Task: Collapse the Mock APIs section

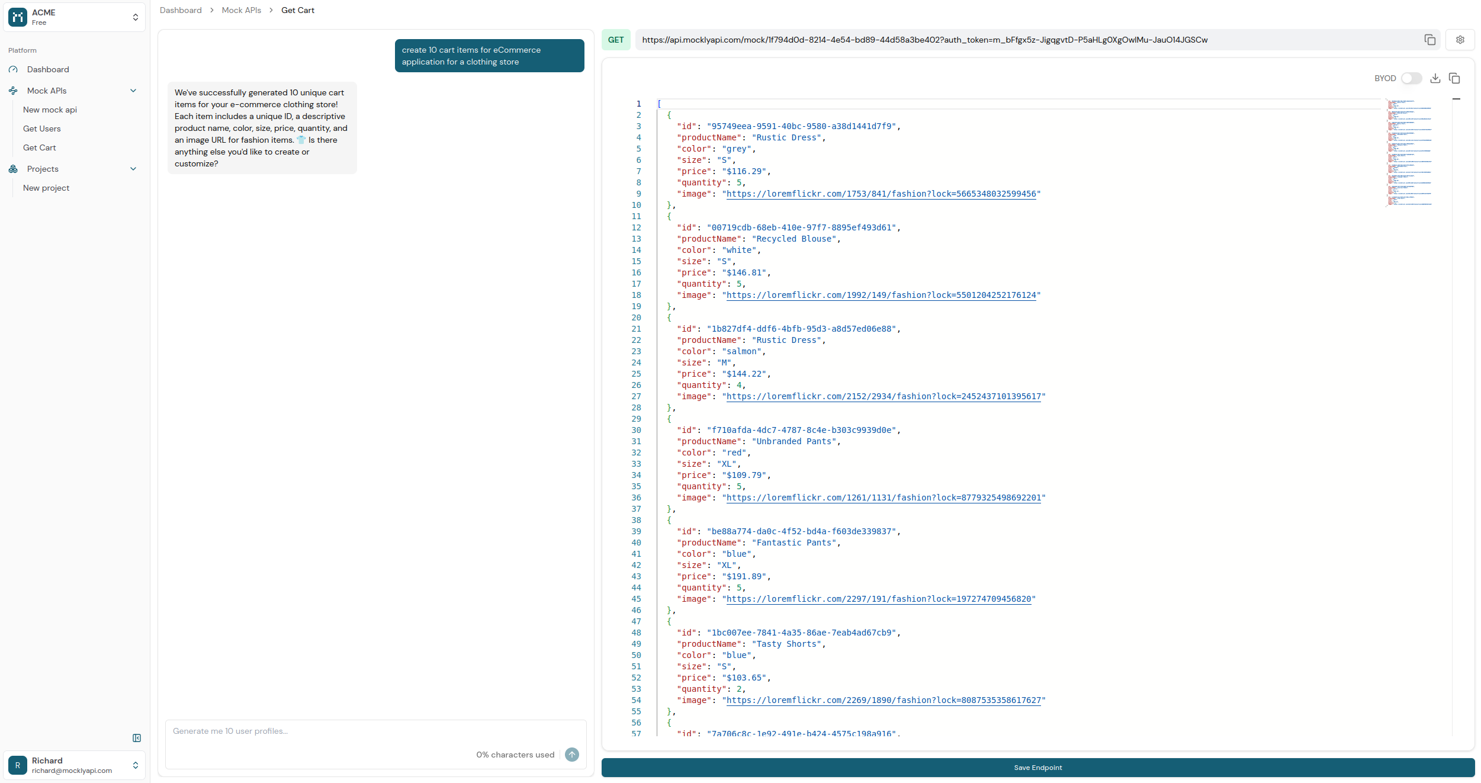Action: point(133,91)
